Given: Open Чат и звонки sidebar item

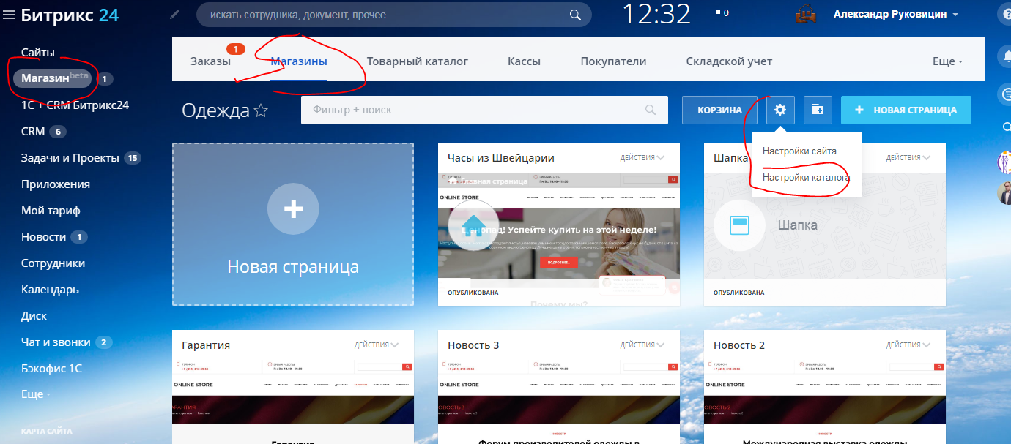Looking at the screenshot, I should point(56,342).
